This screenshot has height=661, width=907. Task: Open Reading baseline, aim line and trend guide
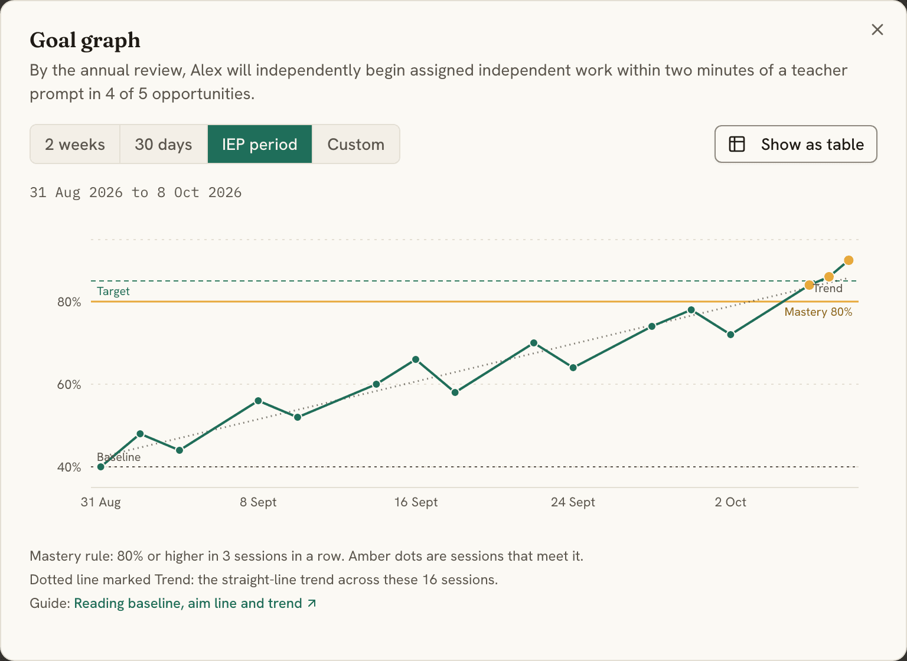[195, 603]
